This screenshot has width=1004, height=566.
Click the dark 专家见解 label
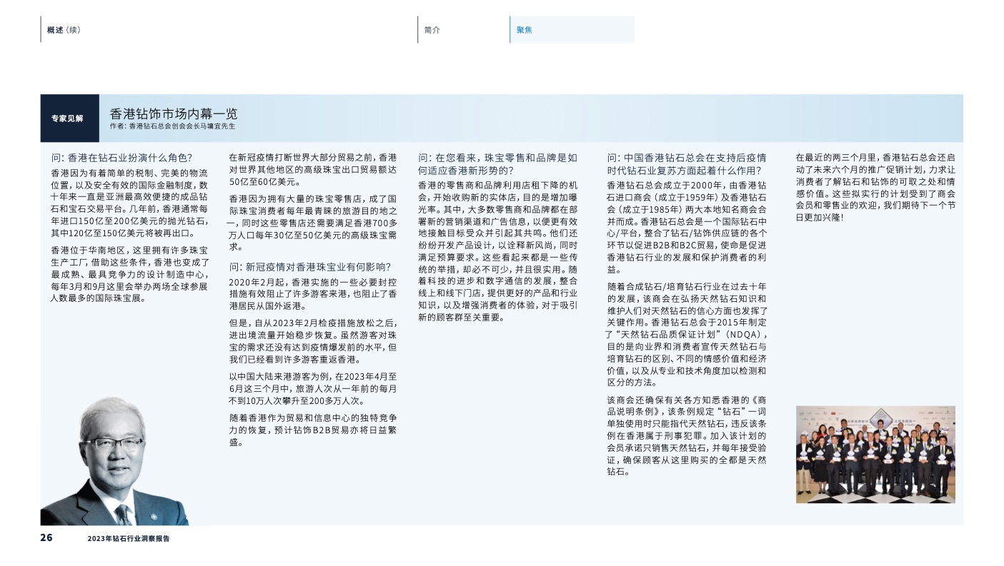click(x=69, y=118)
